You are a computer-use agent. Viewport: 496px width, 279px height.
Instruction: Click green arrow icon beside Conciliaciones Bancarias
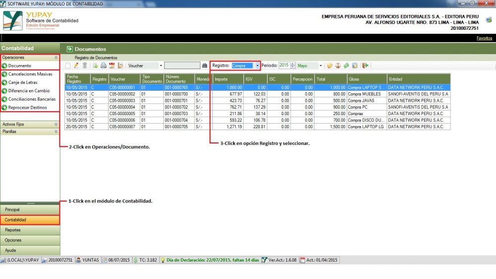coord(4,99)
